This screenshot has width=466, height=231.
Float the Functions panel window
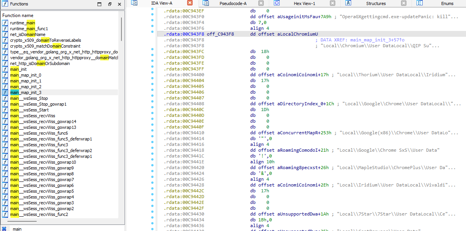tap(109, 4)
